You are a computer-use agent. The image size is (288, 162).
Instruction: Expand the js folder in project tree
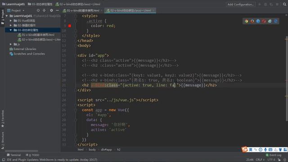coord(11,44)
